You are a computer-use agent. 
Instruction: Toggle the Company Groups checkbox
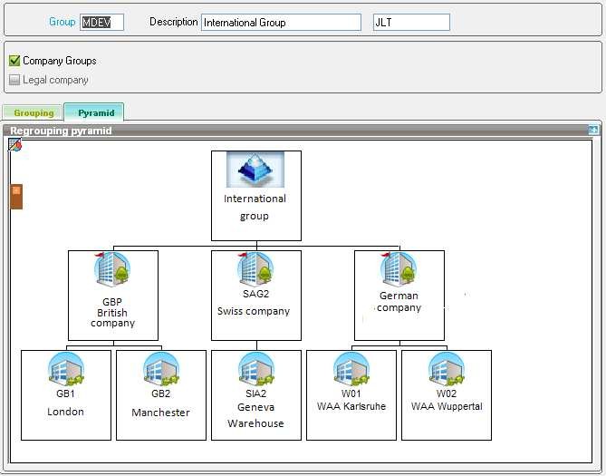[14, 61]
